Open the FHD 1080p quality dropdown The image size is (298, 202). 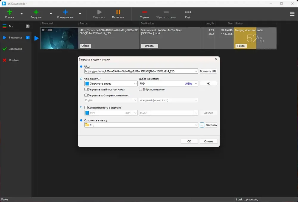click(168, 84)
